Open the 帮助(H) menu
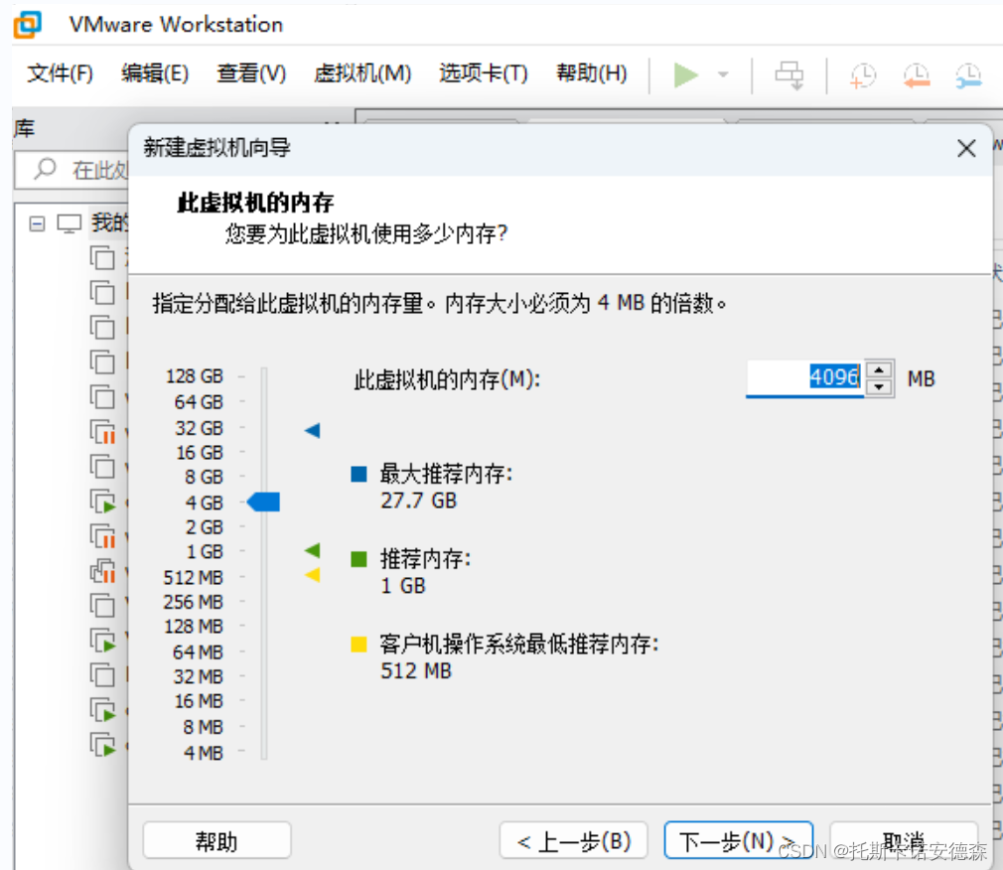 [591, 73]
